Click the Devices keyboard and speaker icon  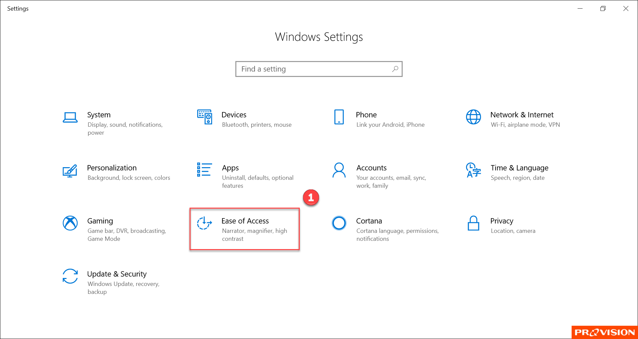204,117
